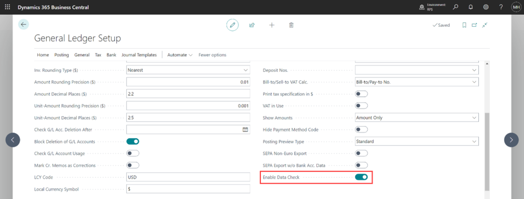Click the trash delete icon

click(x=291, y=25)
